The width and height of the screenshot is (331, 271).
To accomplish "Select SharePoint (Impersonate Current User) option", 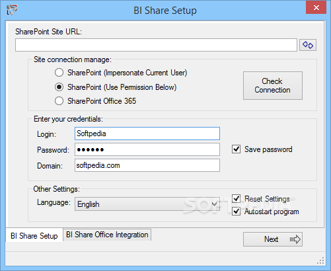I will click(x=59, y=73).
